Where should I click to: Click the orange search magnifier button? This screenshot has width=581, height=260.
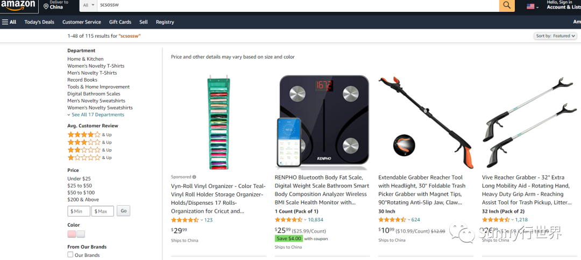click(507, 5)
